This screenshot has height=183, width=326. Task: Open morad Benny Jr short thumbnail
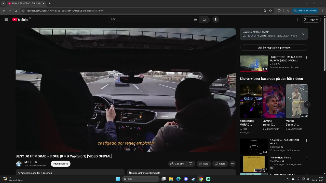297,101
